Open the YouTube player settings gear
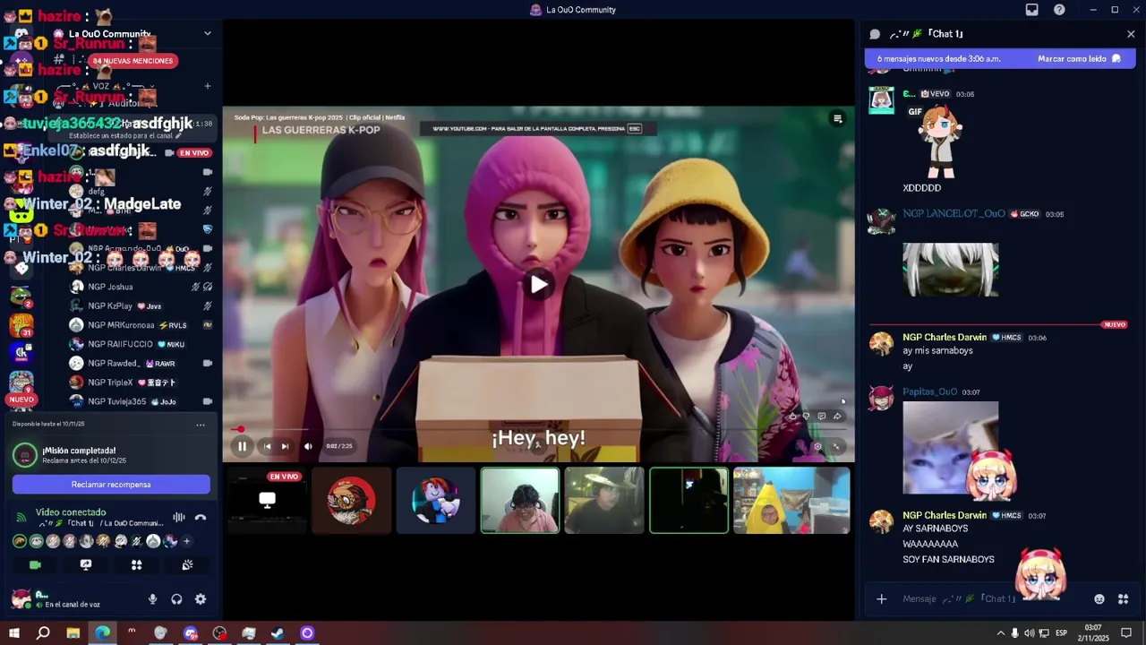This screenshot has height=645, width=1146. tap(817, 446)
